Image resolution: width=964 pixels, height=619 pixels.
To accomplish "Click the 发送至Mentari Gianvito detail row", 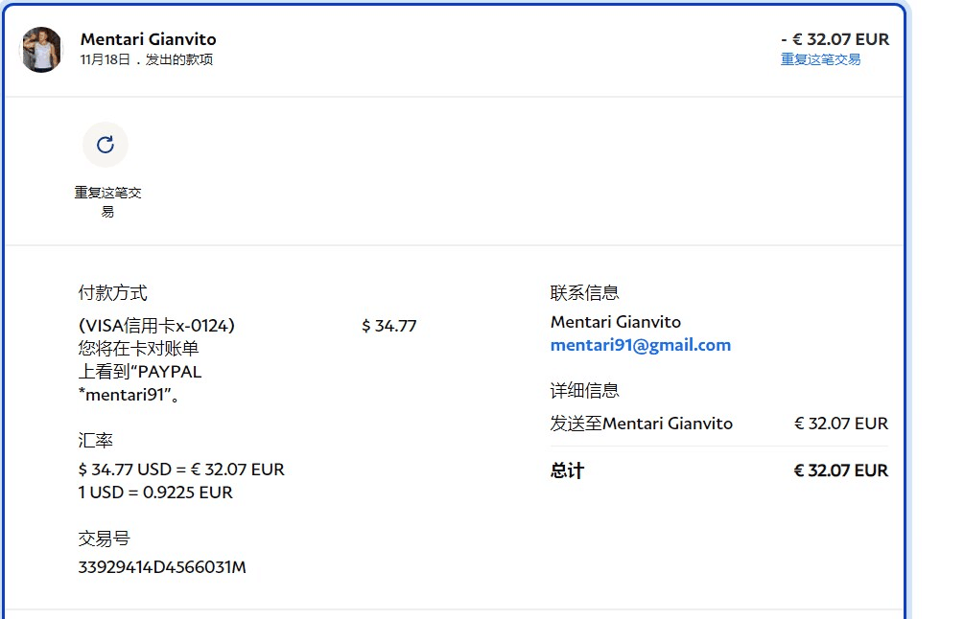I will 641,424.
